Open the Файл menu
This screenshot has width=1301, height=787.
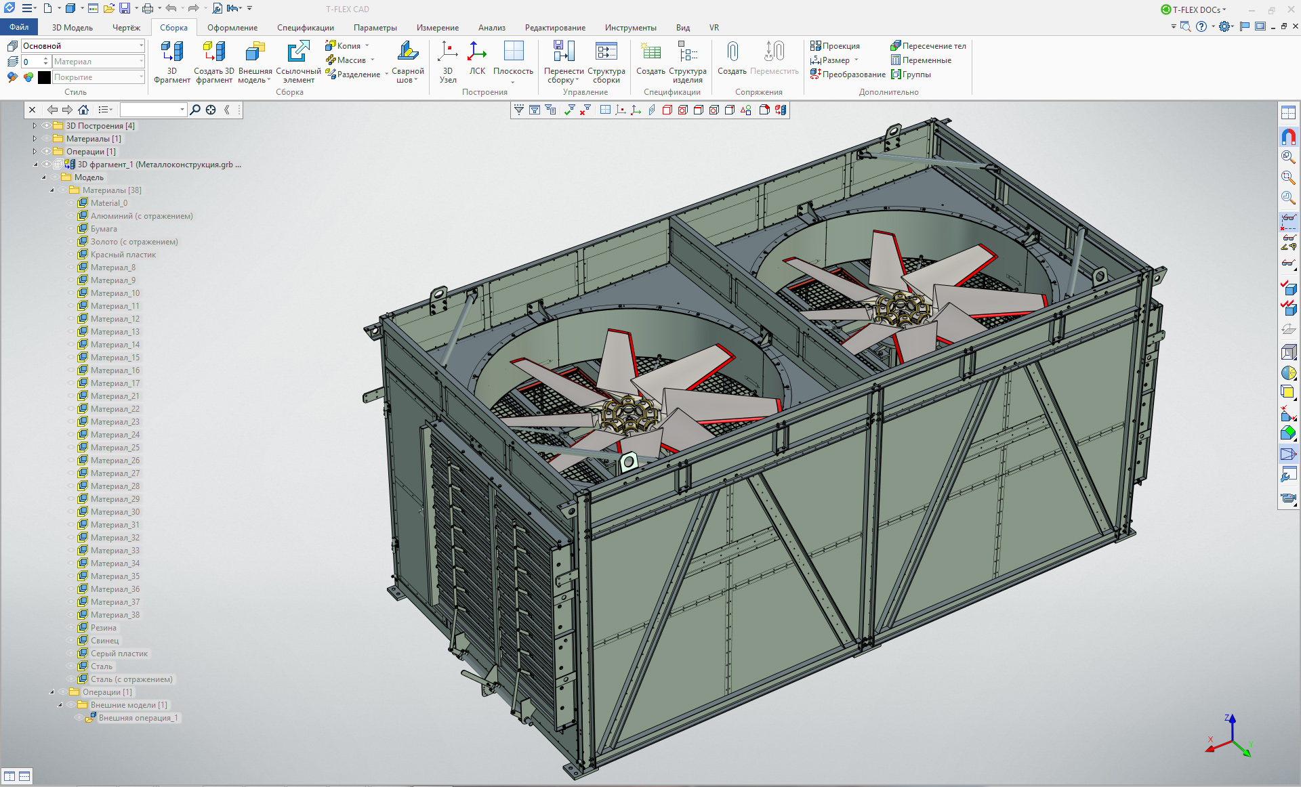[19, 28]
